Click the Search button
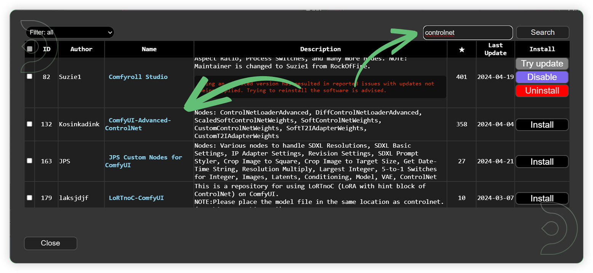Viewport: 593px width, 273px height. (542, 32)
